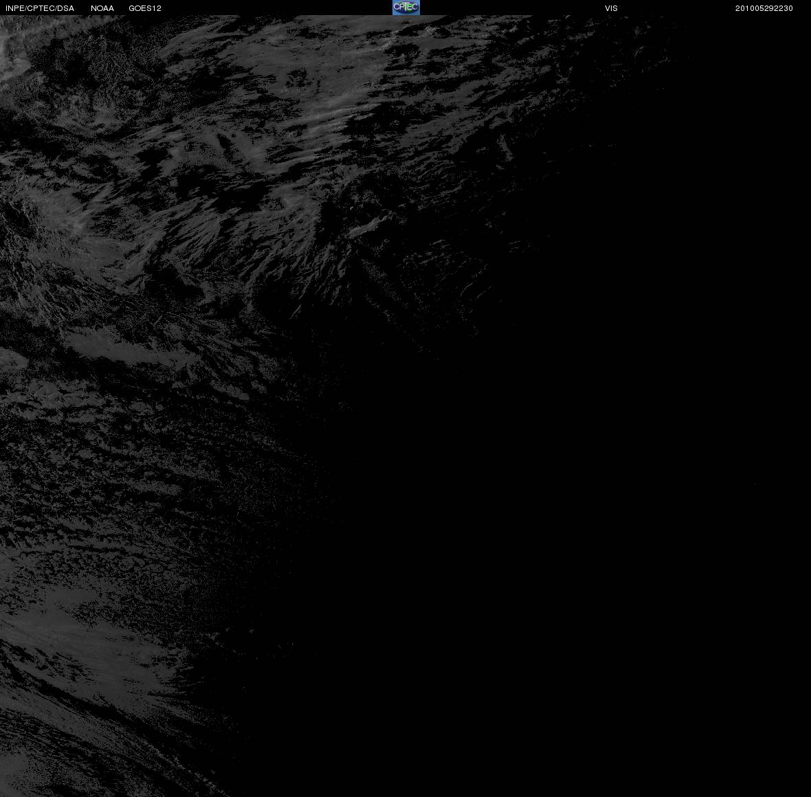Click the '201005292230' timestamp
Screen dimensions: 811x797
[764, 8]
